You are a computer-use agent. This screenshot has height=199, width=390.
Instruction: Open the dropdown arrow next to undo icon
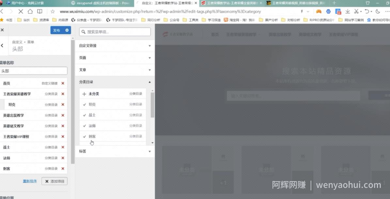pyautogui.click(x=371, y=11)
